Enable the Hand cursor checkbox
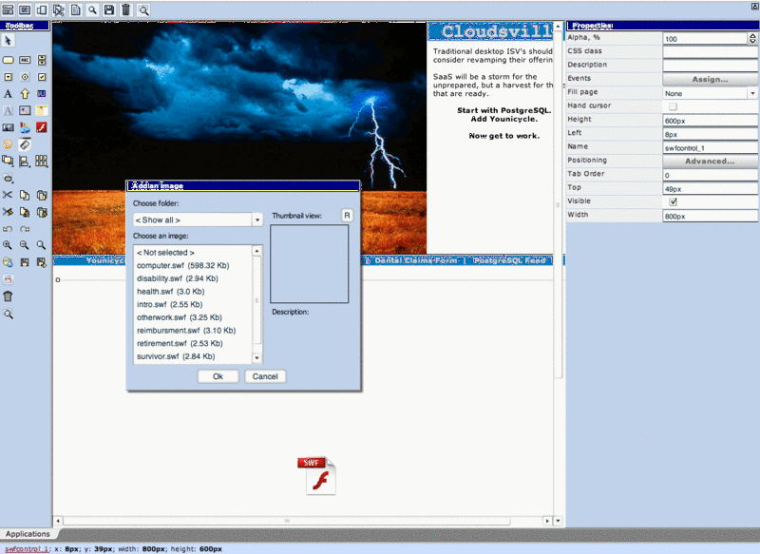This screenshot has width=760, height=554. [673, 106]
